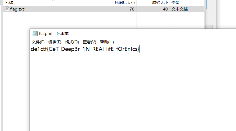Open the 查看(V) menu in Notepad
This screenshot has width=236, height=131.
pyautogui.click(x=90, y=42)
